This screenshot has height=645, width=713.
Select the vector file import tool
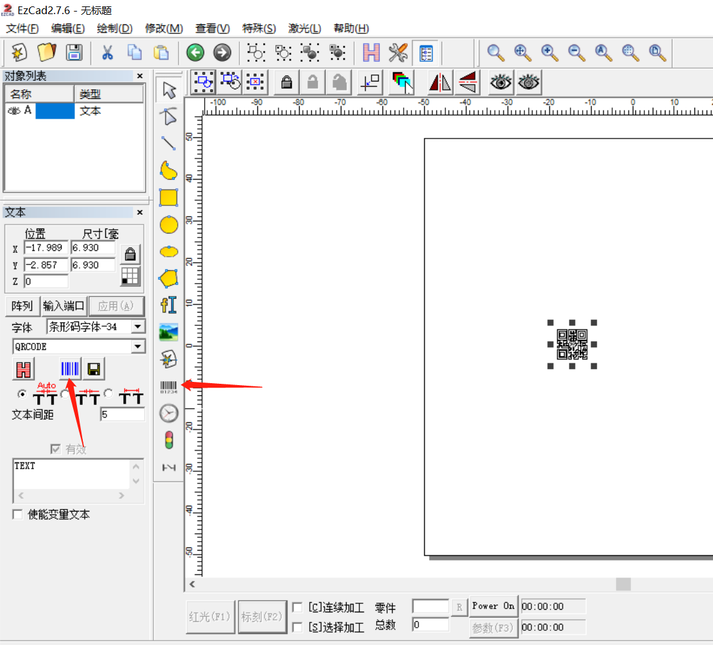point(169,359)
